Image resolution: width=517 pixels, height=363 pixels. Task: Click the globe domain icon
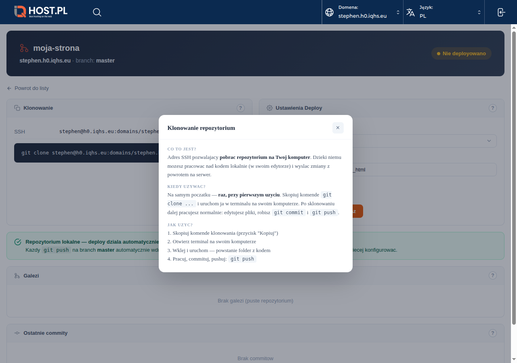330,12
